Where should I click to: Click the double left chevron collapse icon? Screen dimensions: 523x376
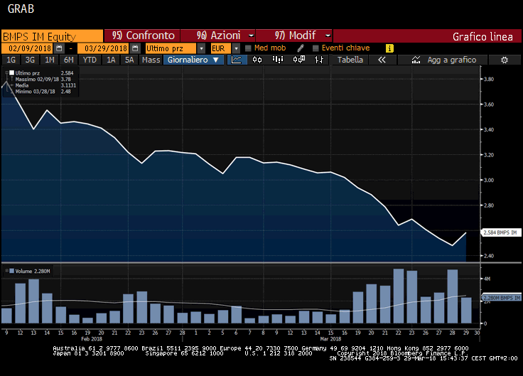point(382,60)
